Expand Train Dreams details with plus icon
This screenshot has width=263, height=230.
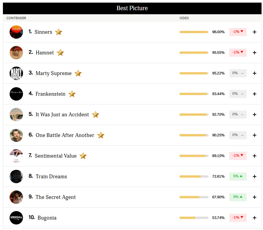pos(255,176)
